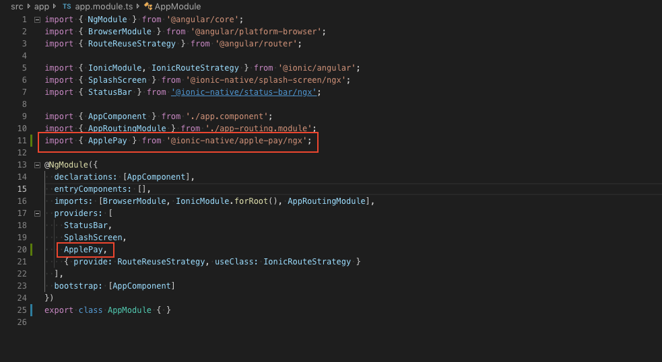Click NgModule in the first import
This screenshot has width=662, height=362.
pyautogui.click(x=107, y=20)
